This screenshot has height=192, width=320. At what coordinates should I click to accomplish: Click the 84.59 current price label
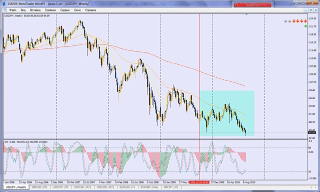(312, 133)
